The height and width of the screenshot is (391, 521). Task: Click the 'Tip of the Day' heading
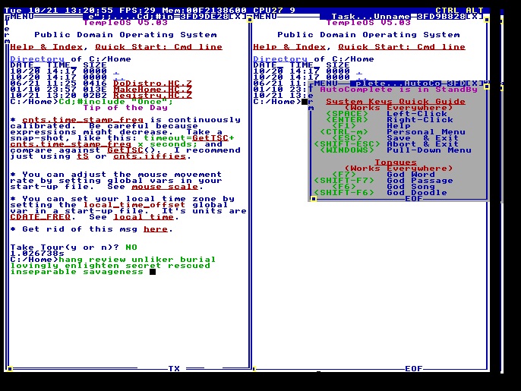tap(125, 108)
